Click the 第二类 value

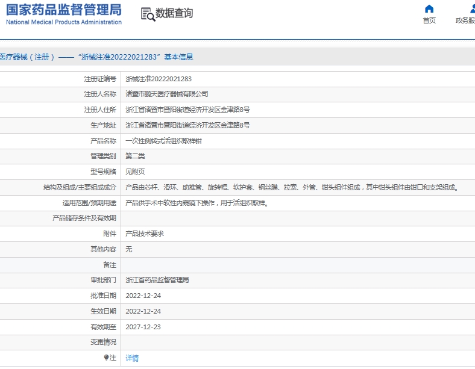point(135,156)
